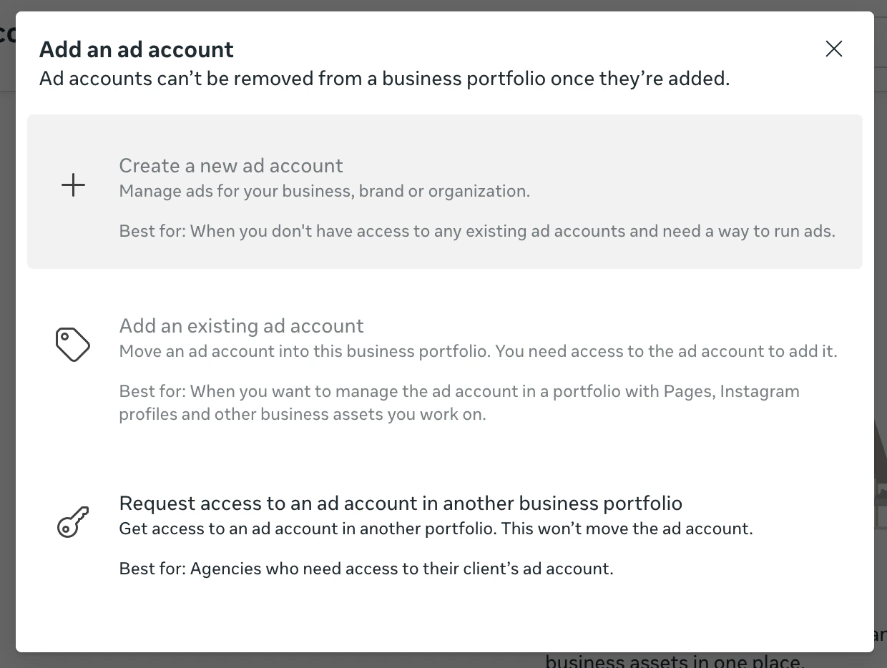887x668 pixels.
Task: Select the Create a new ad account option
Action: tap(231, 165)
